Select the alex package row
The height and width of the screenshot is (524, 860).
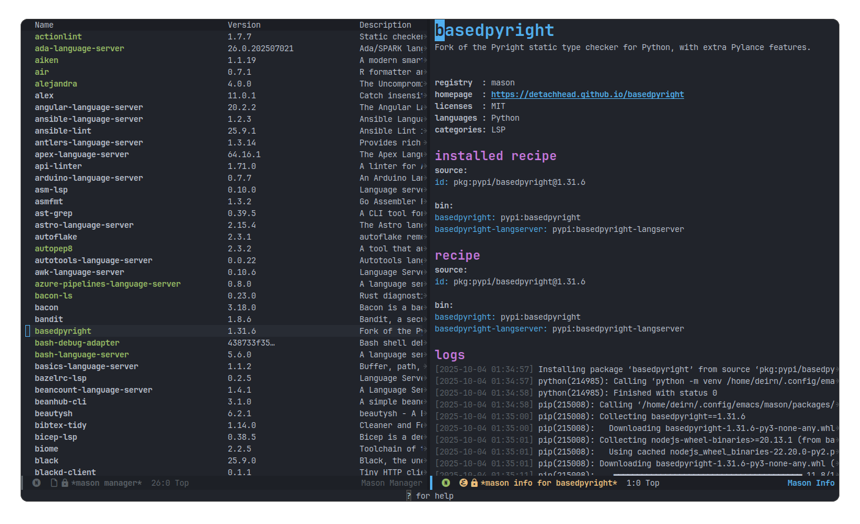tap(226, 95)
